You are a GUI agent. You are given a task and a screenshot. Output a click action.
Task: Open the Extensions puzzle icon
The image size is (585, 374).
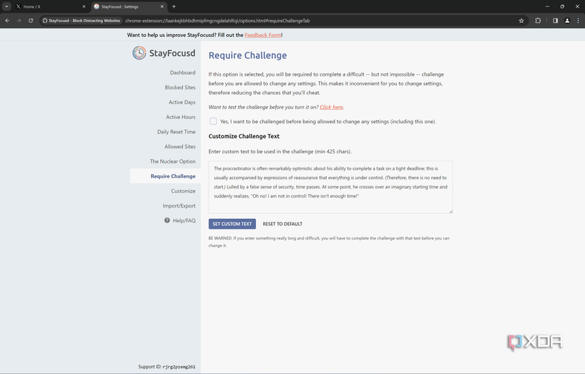pos(538,21)
